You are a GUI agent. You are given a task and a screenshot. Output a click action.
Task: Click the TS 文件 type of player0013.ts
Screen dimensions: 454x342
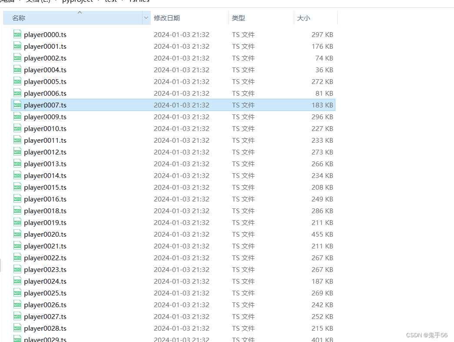(243, 164)
